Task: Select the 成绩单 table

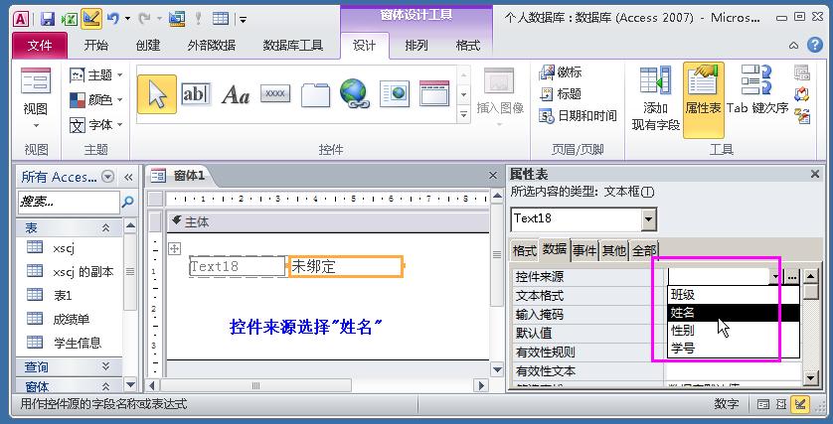Action: [x=71, y=319]
